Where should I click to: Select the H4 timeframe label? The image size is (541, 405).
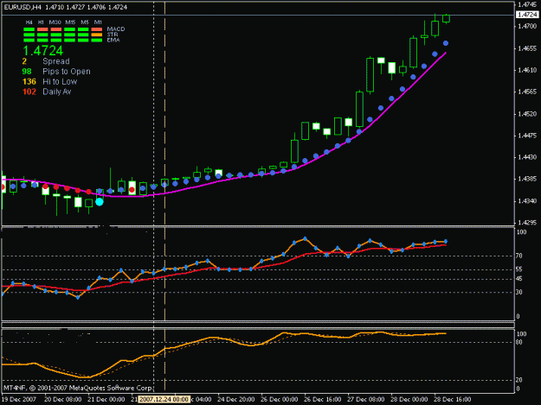pos(29,22)
